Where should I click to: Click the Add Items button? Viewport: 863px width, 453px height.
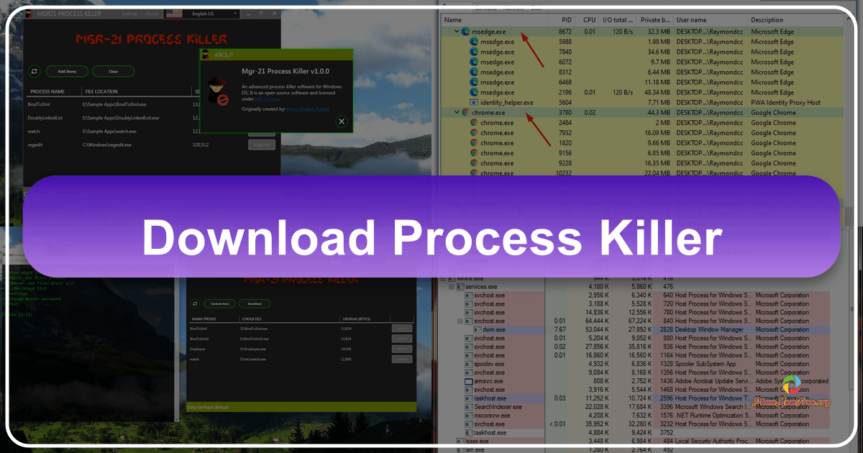point(67,71)
